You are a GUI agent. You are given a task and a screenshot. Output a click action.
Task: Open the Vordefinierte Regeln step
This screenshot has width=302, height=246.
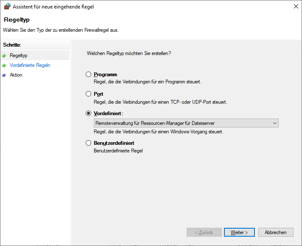pyautogui.click(x=30, y=65)
